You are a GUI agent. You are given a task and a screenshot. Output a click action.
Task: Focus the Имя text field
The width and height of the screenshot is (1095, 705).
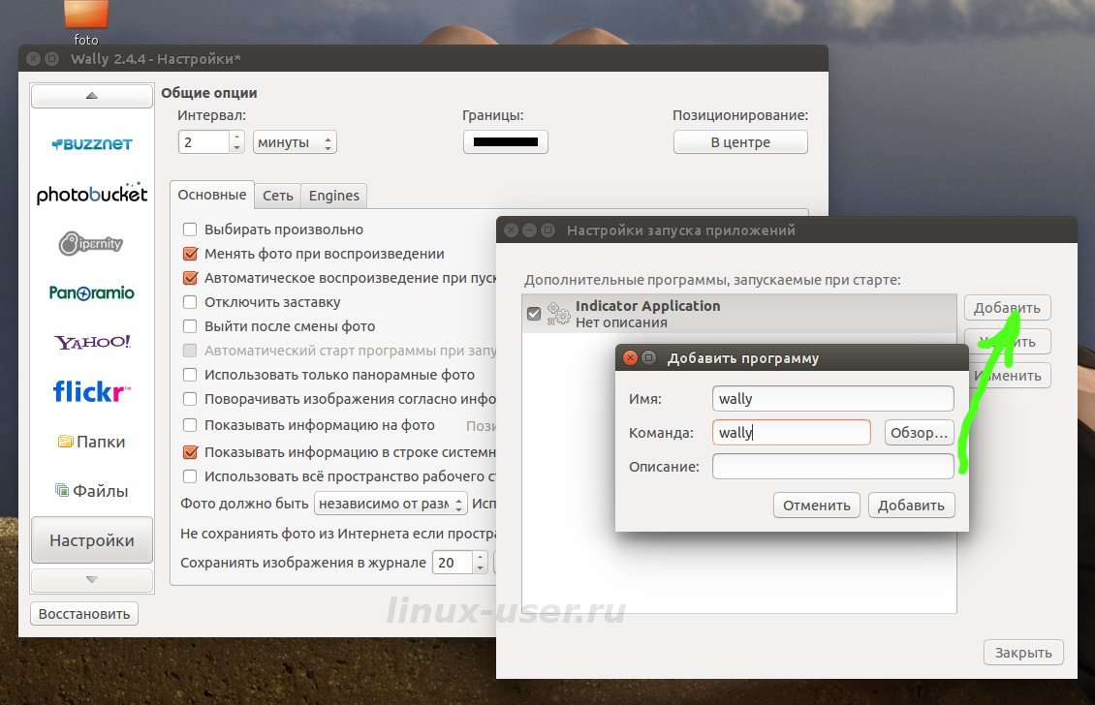tap(833, 399)
